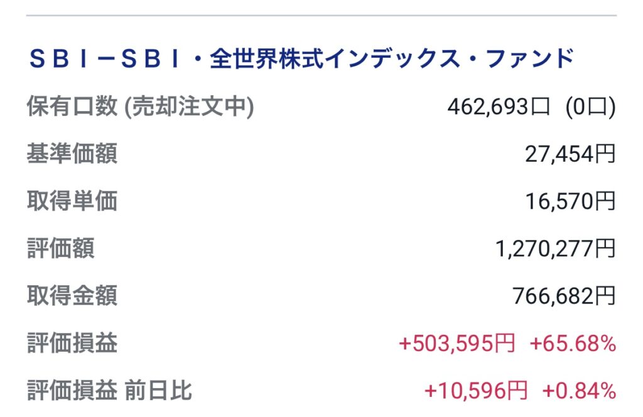The width and height of the screenshot is (643, 417).
Task: Select the 766,682円 acquisition amount
Action: pos(565,296)
